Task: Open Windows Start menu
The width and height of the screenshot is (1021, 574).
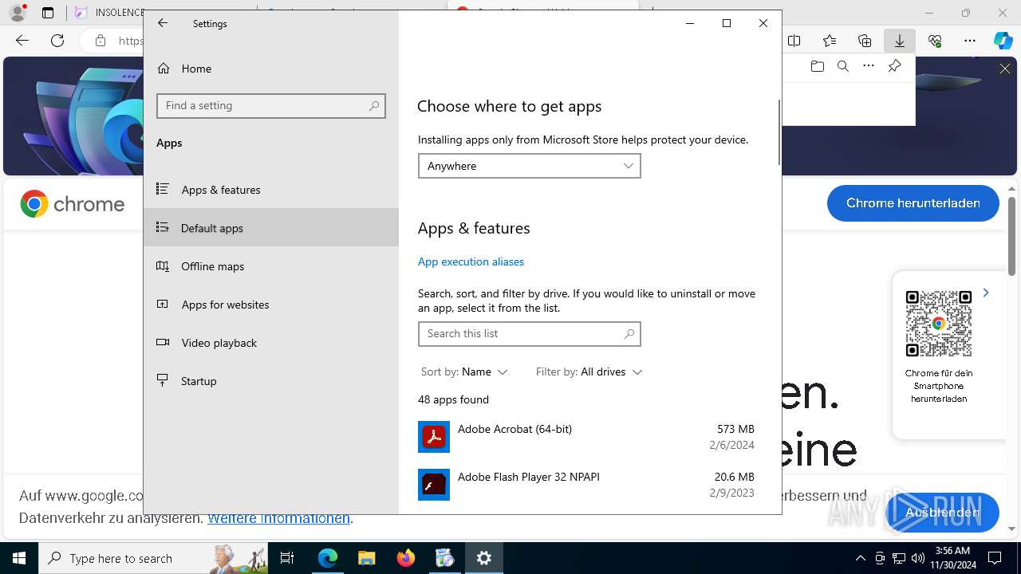Action: coord(19,558)
